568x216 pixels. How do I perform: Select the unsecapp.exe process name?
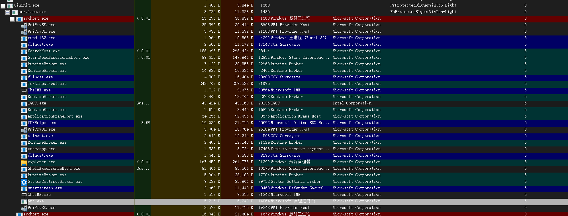click(x=41, y=149)
